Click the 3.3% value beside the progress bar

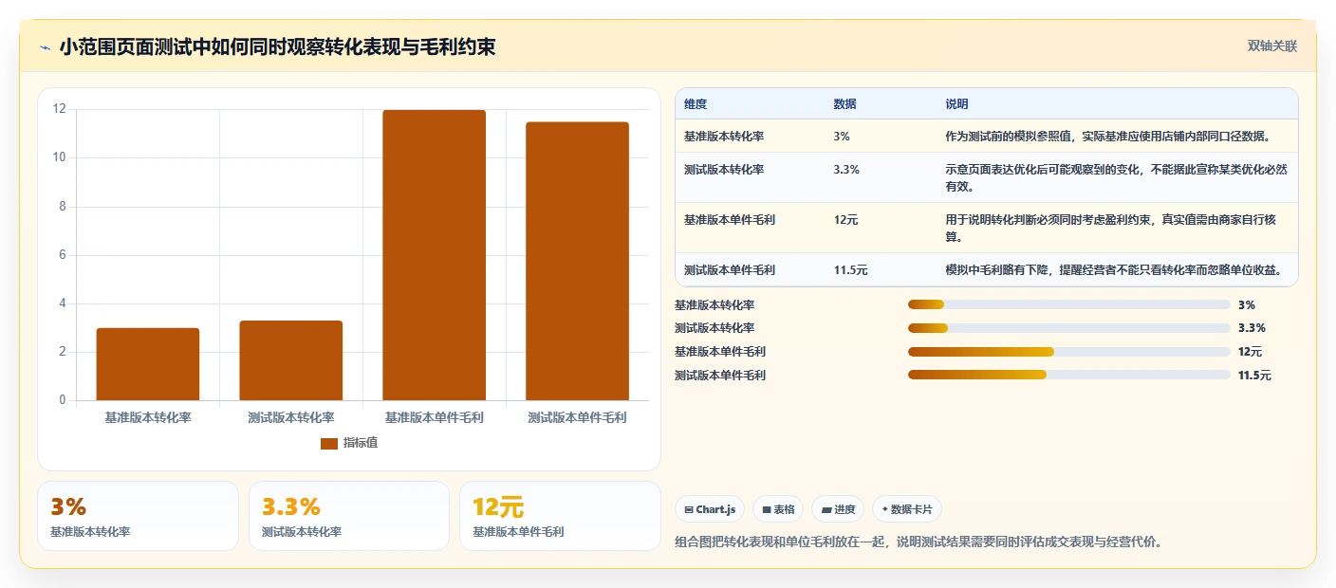1252,328
